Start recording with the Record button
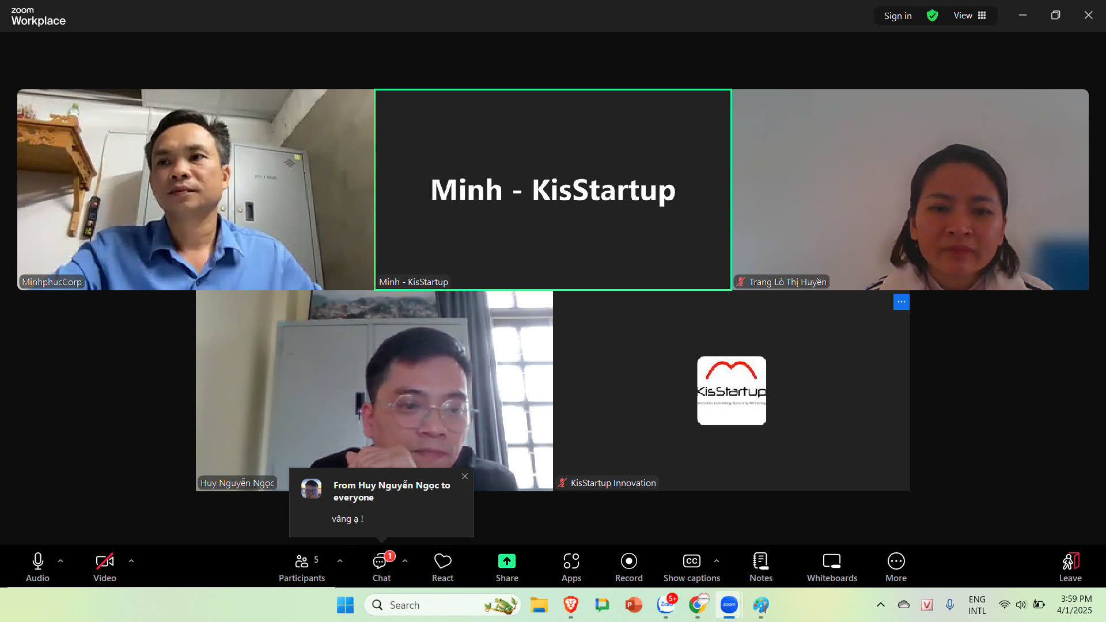 (628, 567)
